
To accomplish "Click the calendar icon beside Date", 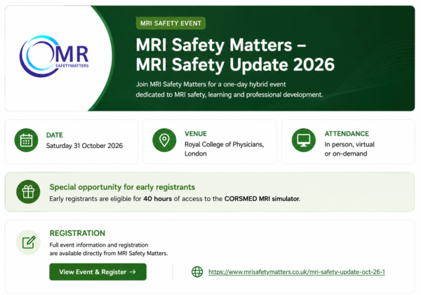I will 27,140.
